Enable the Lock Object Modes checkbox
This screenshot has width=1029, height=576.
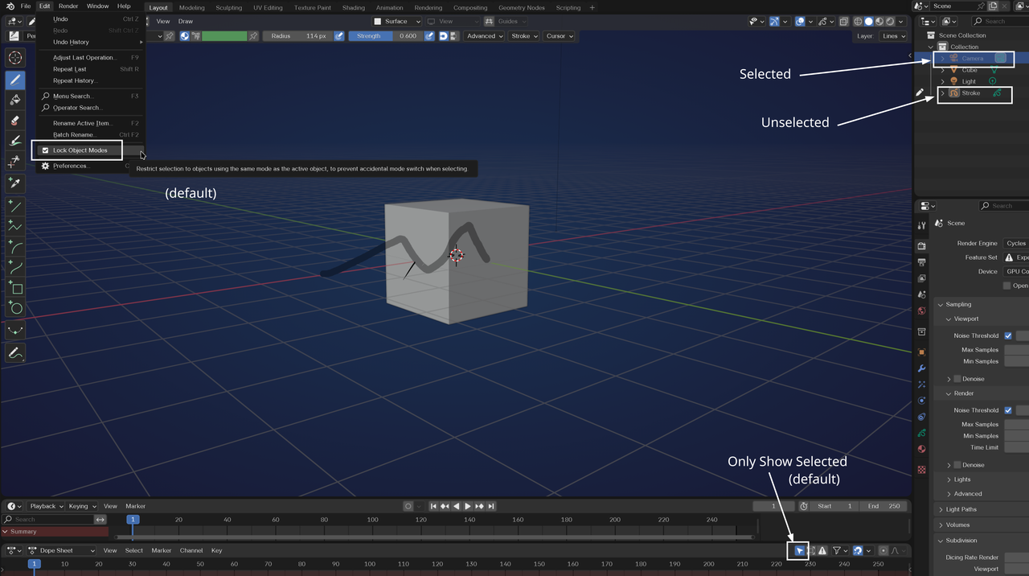46,150
